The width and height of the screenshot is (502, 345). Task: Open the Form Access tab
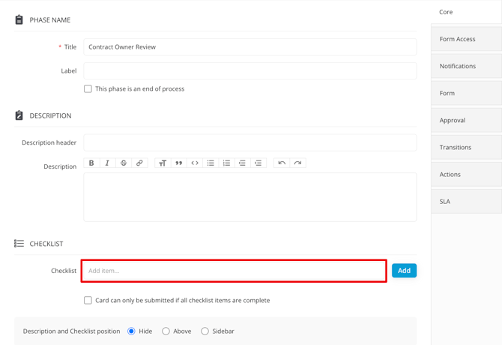point(466,39)
